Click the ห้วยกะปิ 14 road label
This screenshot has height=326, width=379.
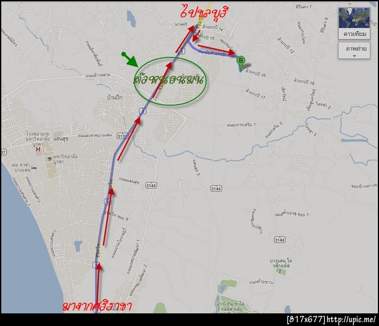coord(213,28)
